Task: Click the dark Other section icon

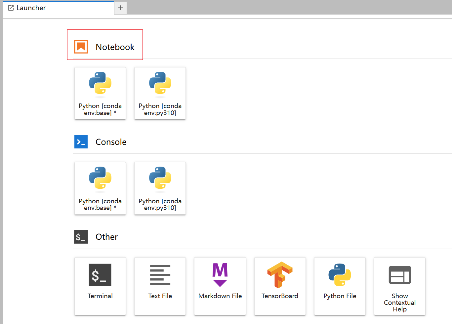Action: [x=81, y=237]
